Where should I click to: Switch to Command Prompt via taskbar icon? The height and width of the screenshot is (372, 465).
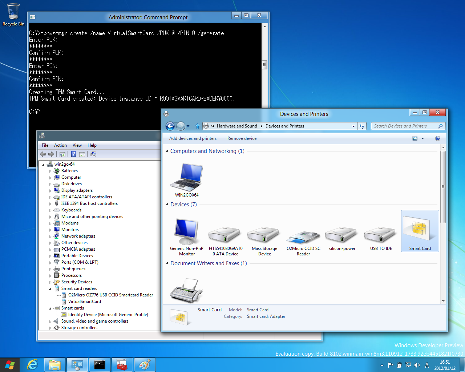pyautogui.click(x=100, y=365)
